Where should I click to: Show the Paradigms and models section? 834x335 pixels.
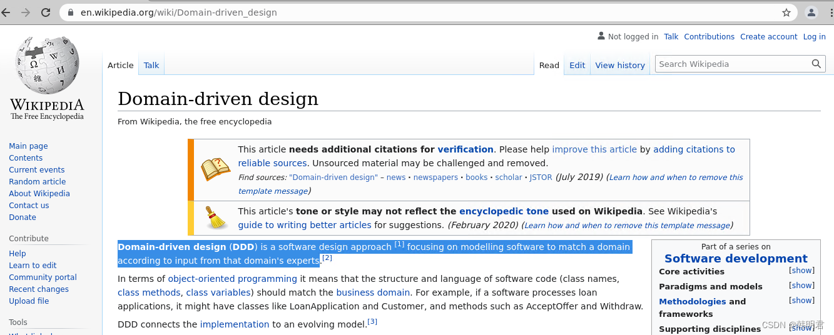[801, 286]
